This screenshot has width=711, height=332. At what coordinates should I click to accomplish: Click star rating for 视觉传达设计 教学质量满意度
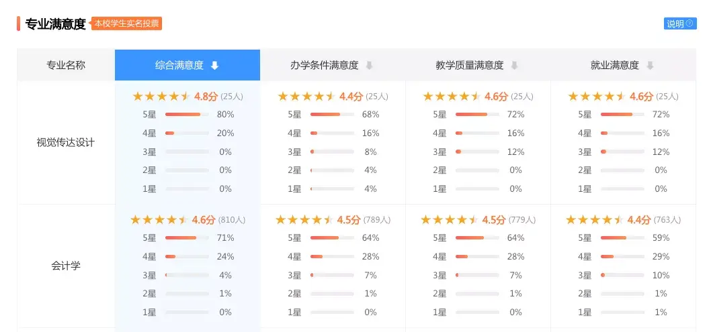[451, 97]
